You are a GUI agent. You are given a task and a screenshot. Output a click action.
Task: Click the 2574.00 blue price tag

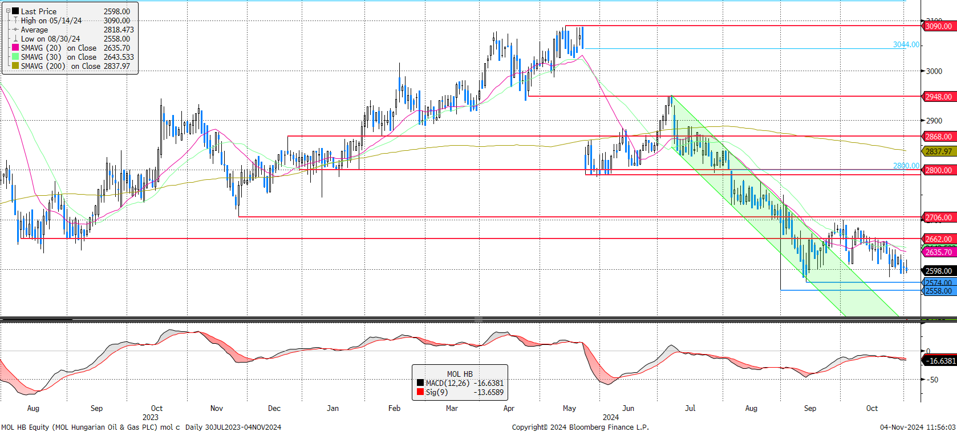click(x=938, y=283)
